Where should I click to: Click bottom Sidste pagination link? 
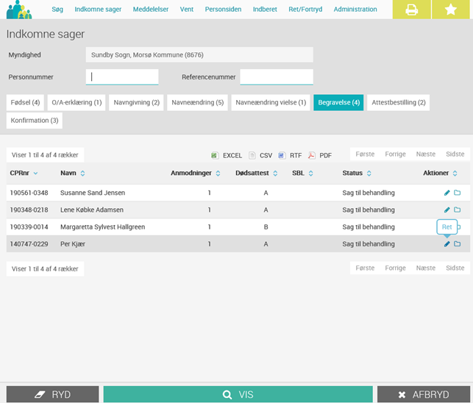pos(455,268)
